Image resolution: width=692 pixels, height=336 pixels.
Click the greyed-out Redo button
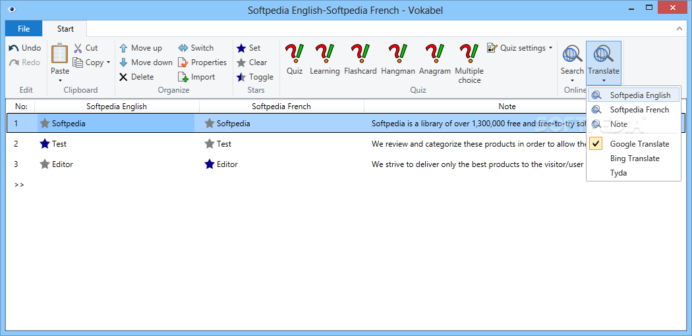click(x=25, y=62)
